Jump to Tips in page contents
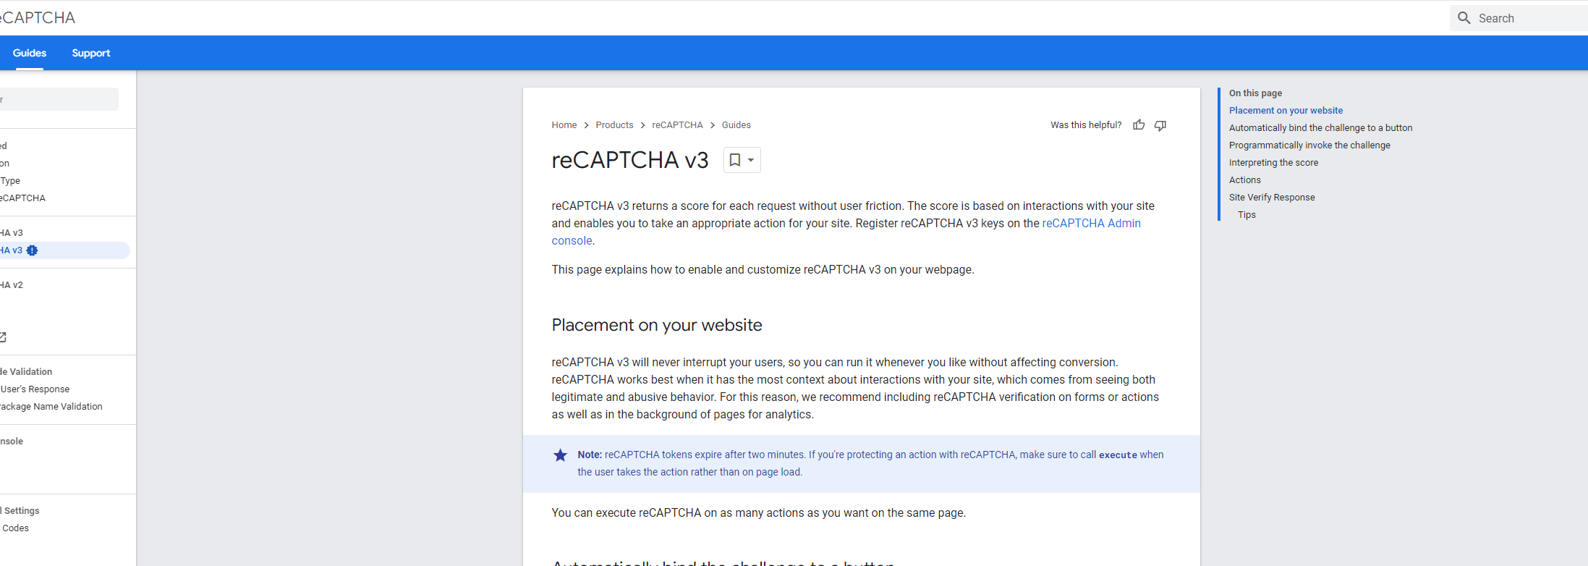 pos(1247,215)
